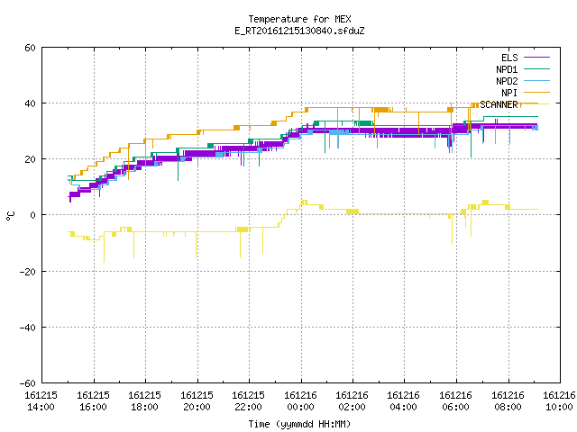Click the y-axis tick label -20

click(x=28, y=272)
